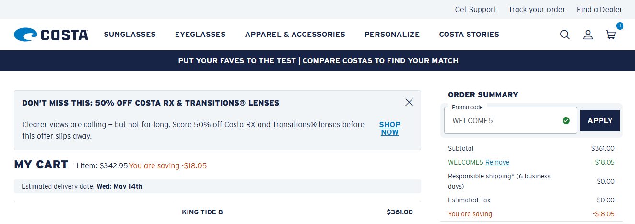Click the Apply promo code button
Image resolution: width=635 pixels, height=224 pixels.
point(600,121)
